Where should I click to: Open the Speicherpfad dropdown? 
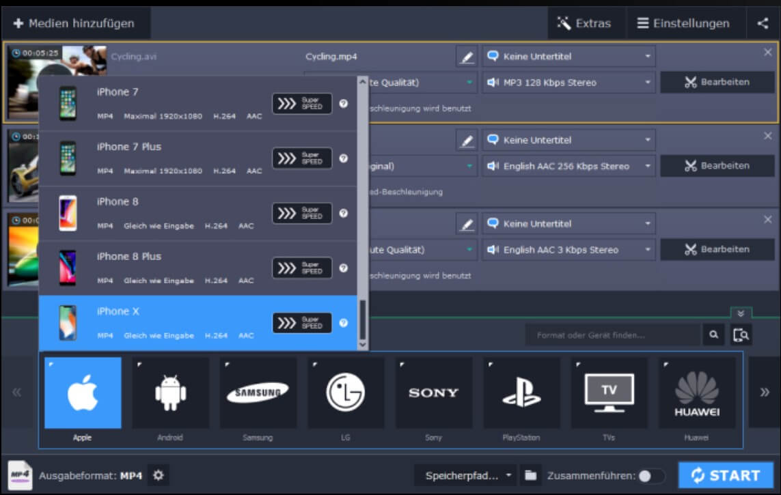click(x=465, y=476)
